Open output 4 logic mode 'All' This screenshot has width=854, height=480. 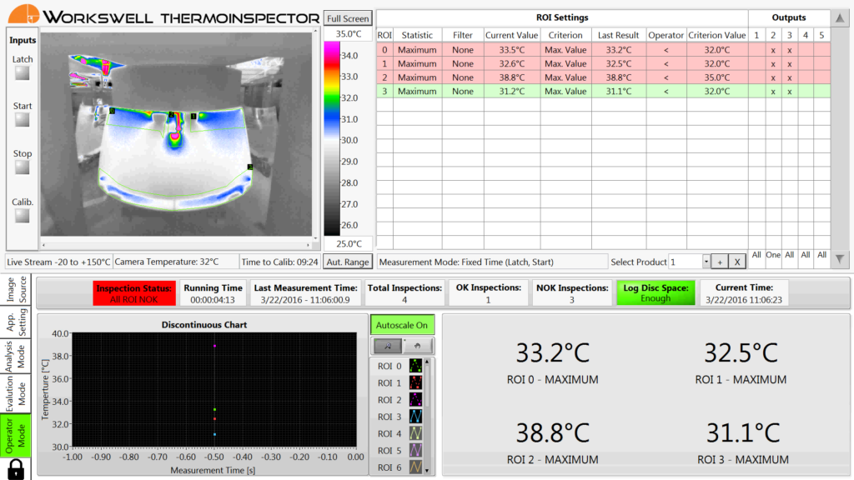click(x=806, y=255)
